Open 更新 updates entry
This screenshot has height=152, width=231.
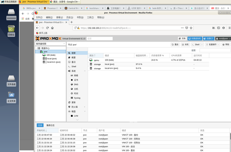click(77, 102)
